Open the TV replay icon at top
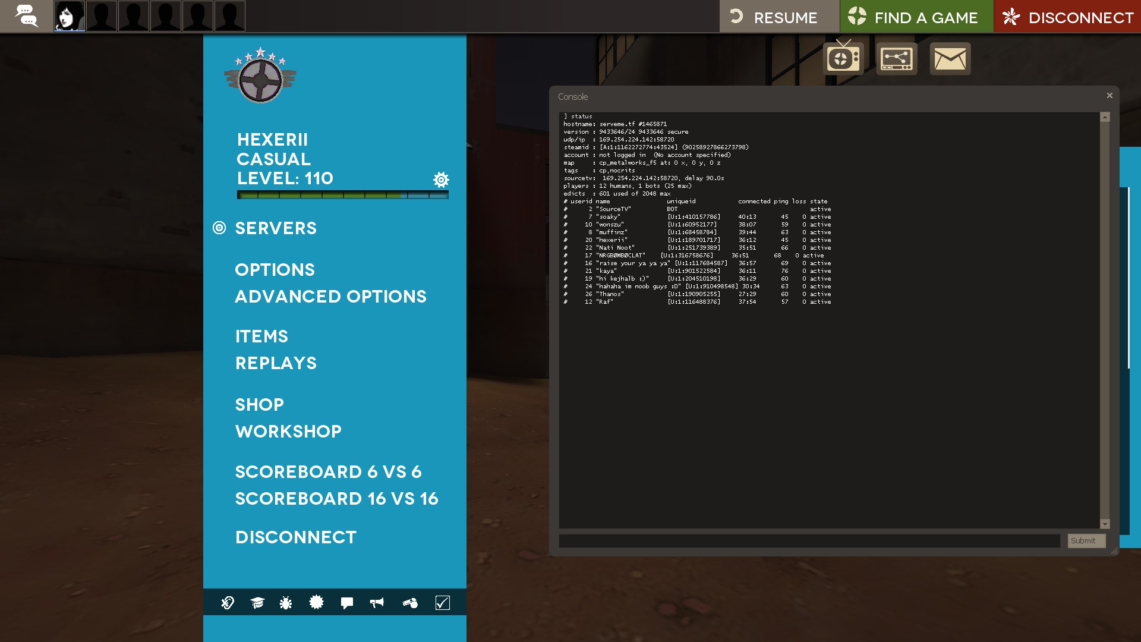 (x=843, y=58)
